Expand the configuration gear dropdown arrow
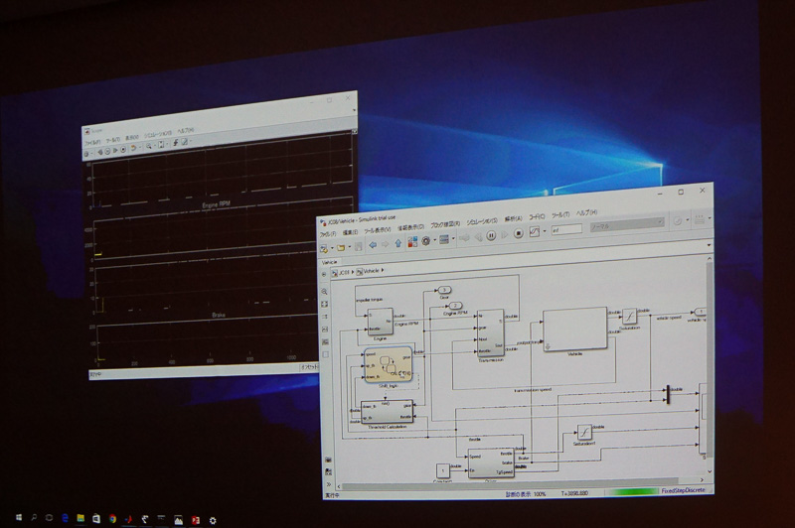The width and height of the screenshot is (795, 528). (434, 240)
